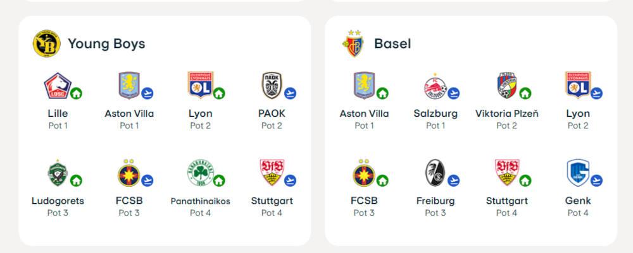This screenshot has height=253, width=633.
Task: Click the Stuttgart name in Basel card
Action: pyautogui.click(x=506, y=200)
